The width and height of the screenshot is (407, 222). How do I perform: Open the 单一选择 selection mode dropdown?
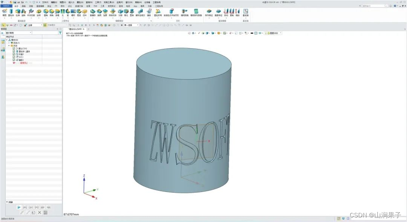pyautogui.click(x=132, y=25)
